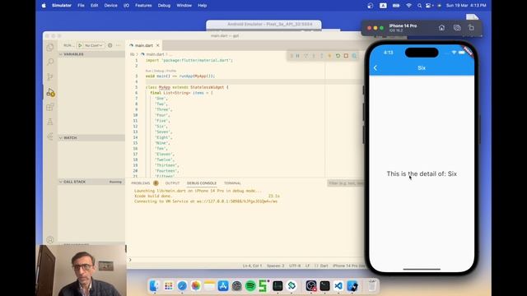The width and height of the screenshot is (527, 296).
Task: Open the Apple menu
Action: point(44,6)
